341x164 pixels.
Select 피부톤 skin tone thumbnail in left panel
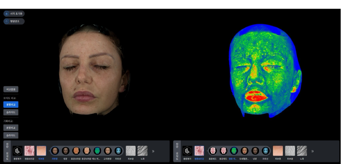pos(41,151)
